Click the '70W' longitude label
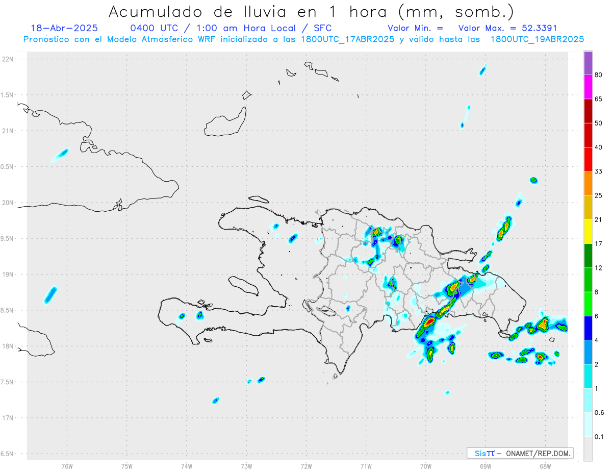The width and height of the screenshot is (612, 473). pos(426,466)
